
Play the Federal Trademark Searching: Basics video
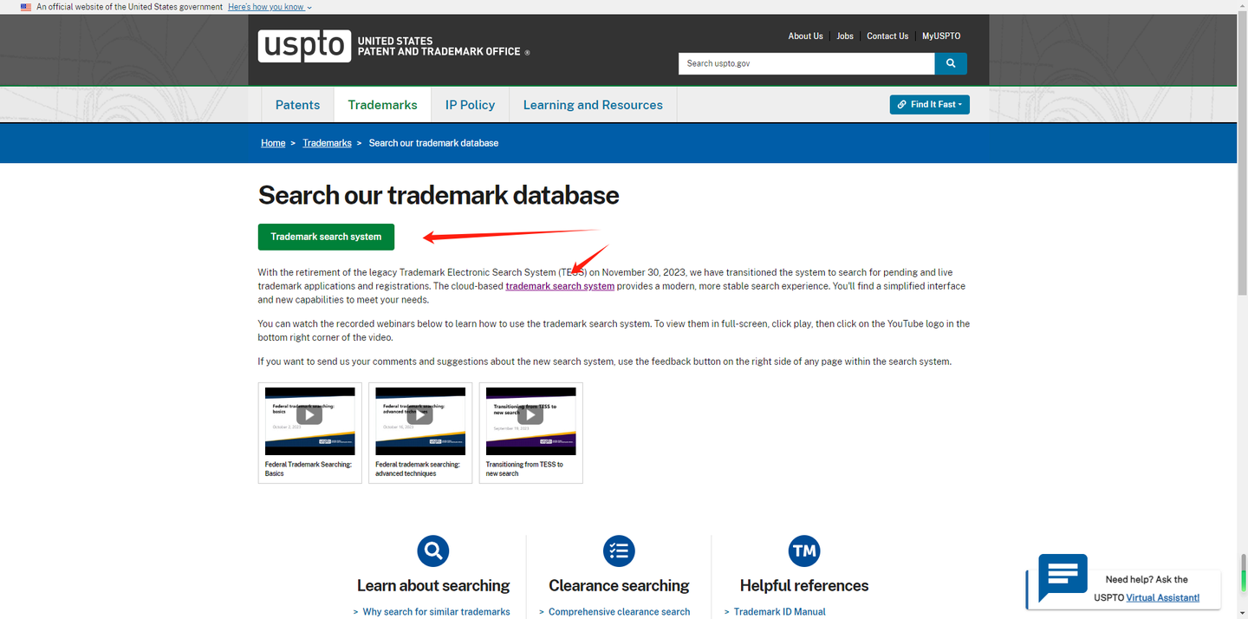tap(309, 414)
